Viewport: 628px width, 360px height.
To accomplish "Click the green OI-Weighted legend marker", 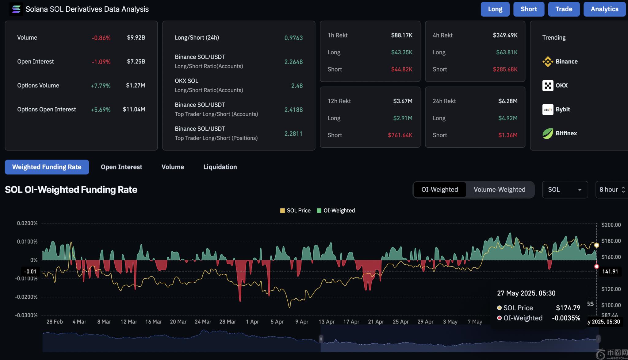I will [319, 211].
